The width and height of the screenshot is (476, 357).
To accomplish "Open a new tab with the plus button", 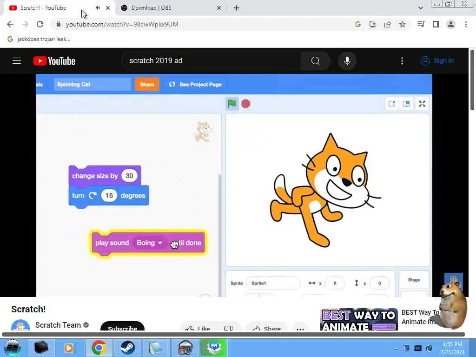I will coord(237,8).
